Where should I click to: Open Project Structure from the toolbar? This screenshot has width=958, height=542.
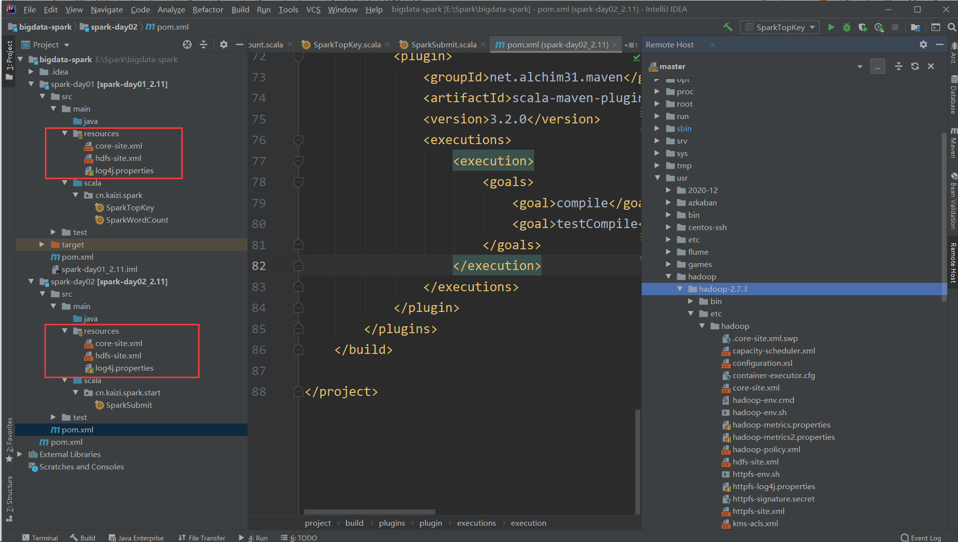click(x=916, y=27)
